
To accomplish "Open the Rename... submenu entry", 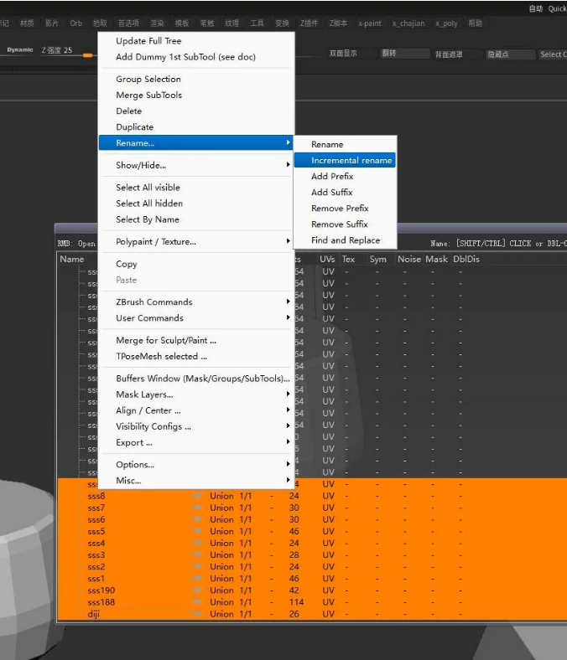I will coord(196,142).
